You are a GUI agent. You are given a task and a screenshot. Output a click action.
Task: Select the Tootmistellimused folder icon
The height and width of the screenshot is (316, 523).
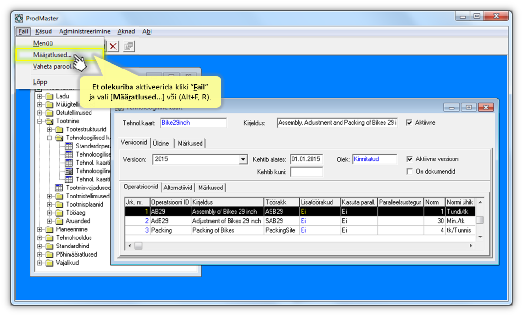60,196
